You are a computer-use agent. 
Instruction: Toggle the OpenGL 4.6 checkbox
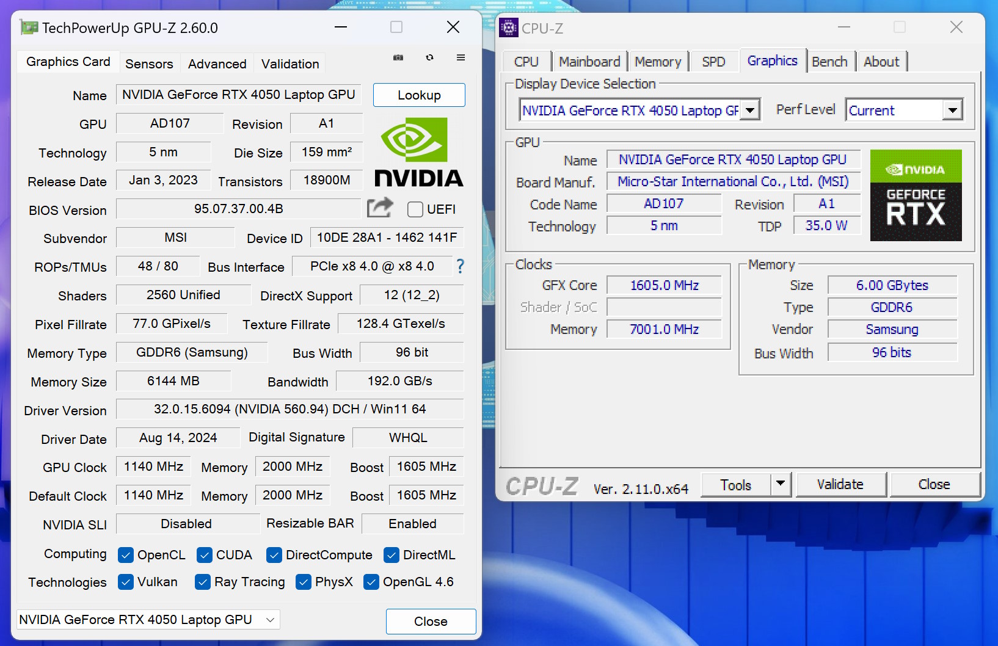371,582
